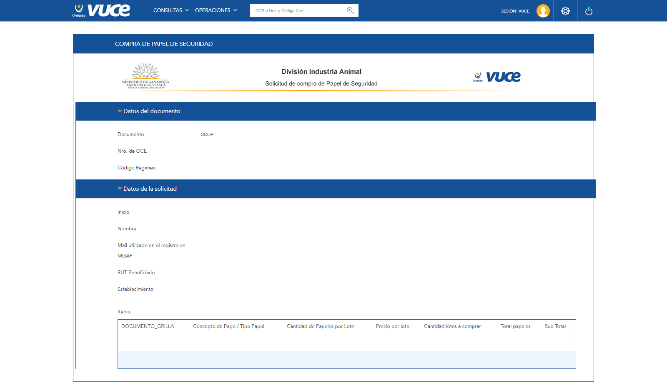Select the DOCUMENTO_GRILLA column header
Viewport: 667px width, 386px height.
click(x=148, y=326)
